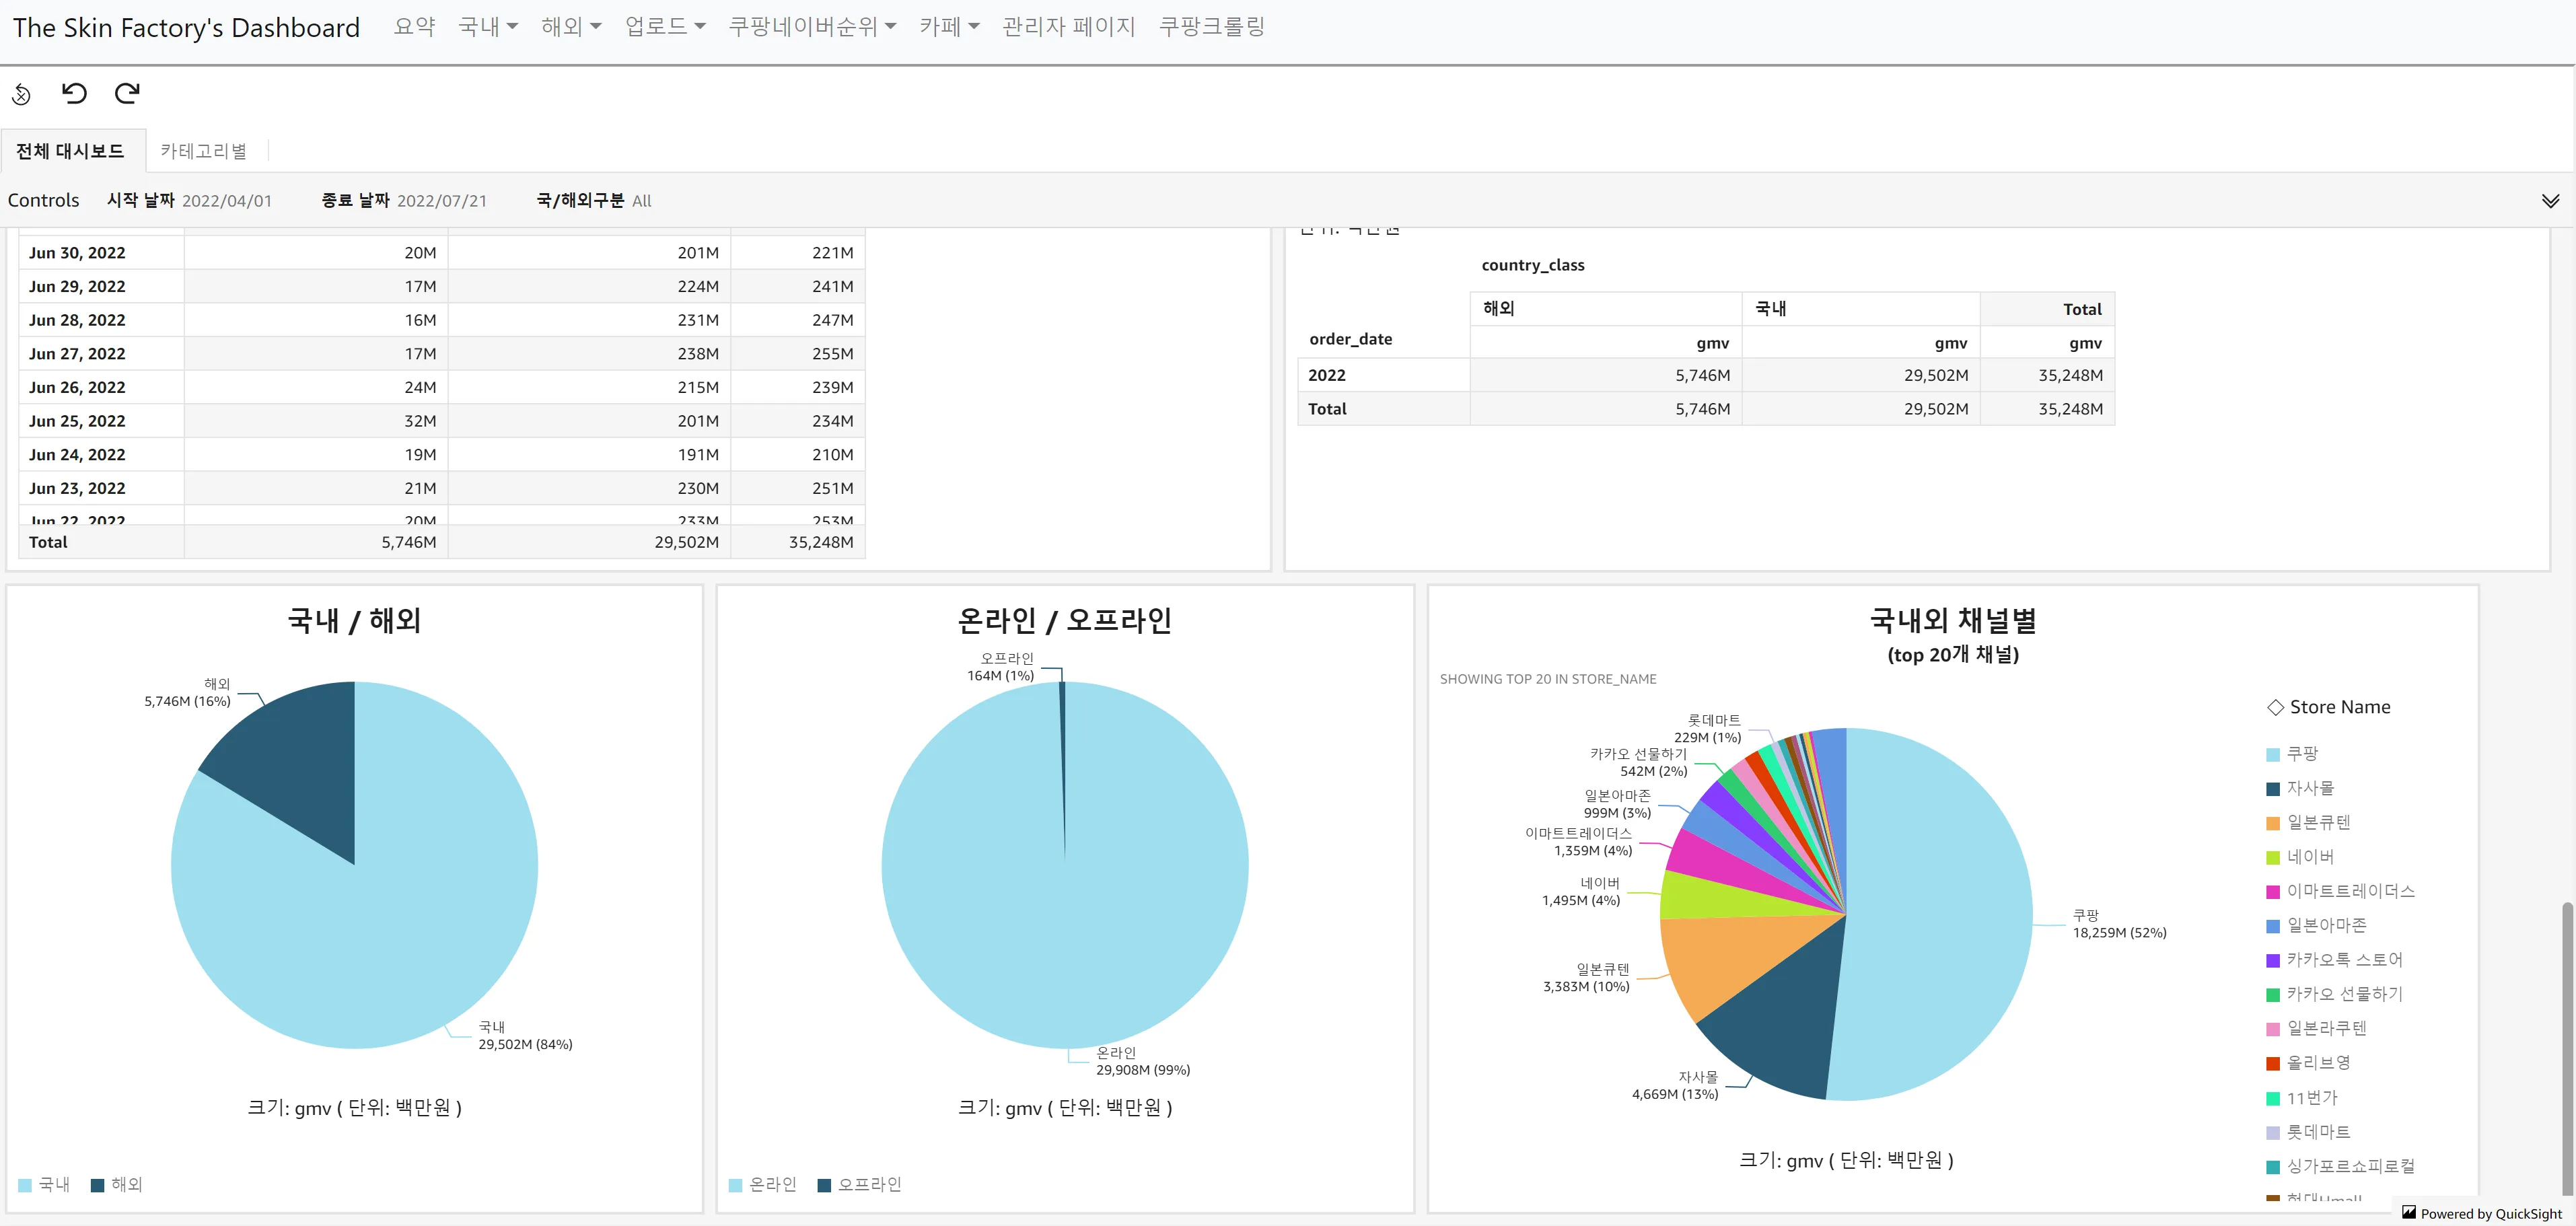Click the reset dashboard icon
Viewport: 2576px width, 1226px height.
[x=21, y=94]
